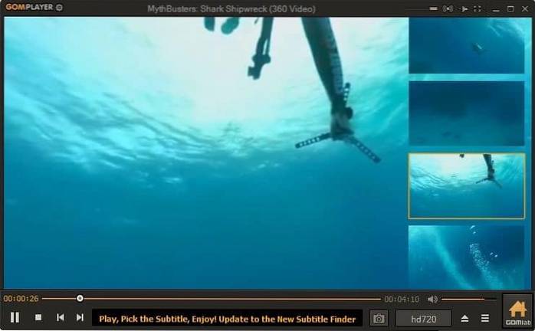This screenshot has height=331, width=535.
Task: Click the eject/open file icon
Action: tap(464, 318)
